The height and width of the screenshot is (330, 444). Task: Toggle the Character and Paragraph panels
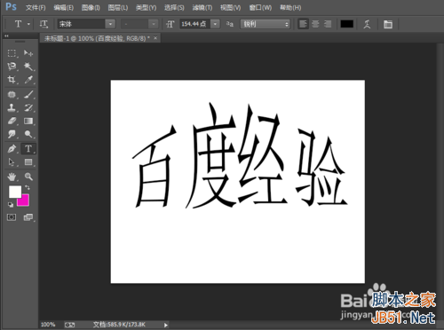[x=388, y=24]
